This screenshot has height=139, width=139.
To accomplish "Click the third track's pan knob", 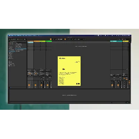I will [x=41, y=83].
